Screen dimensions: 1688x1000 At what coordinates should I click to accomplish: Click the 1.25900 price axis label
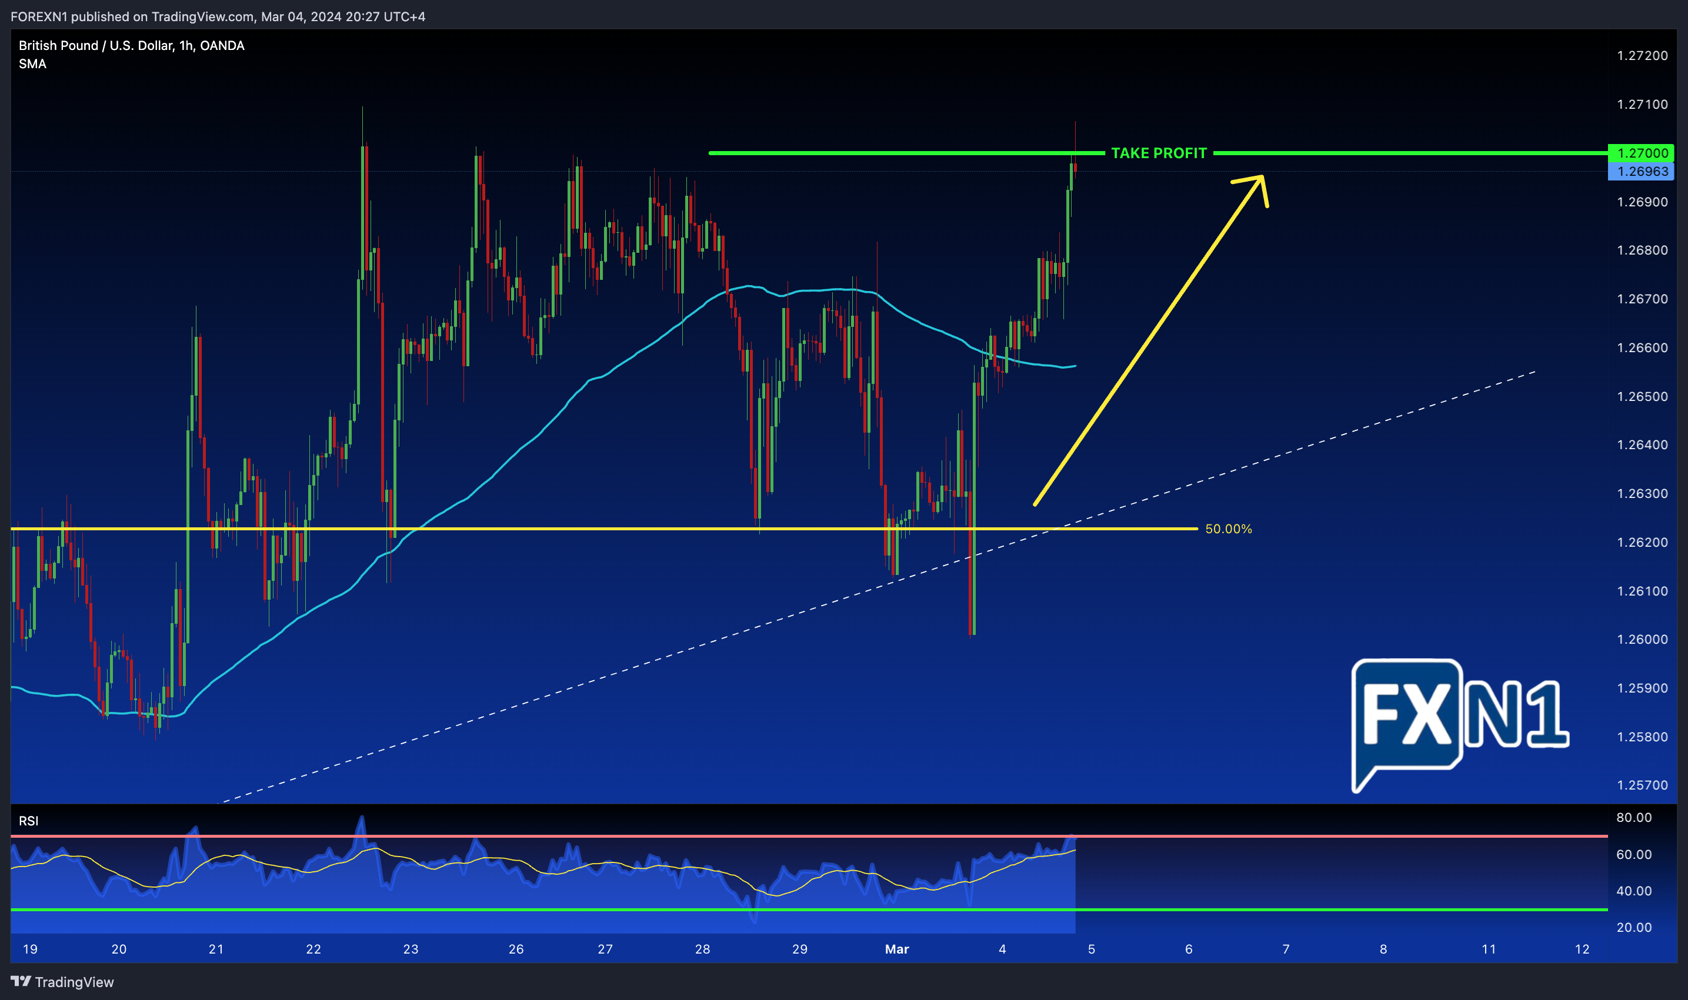point(1642,688)
